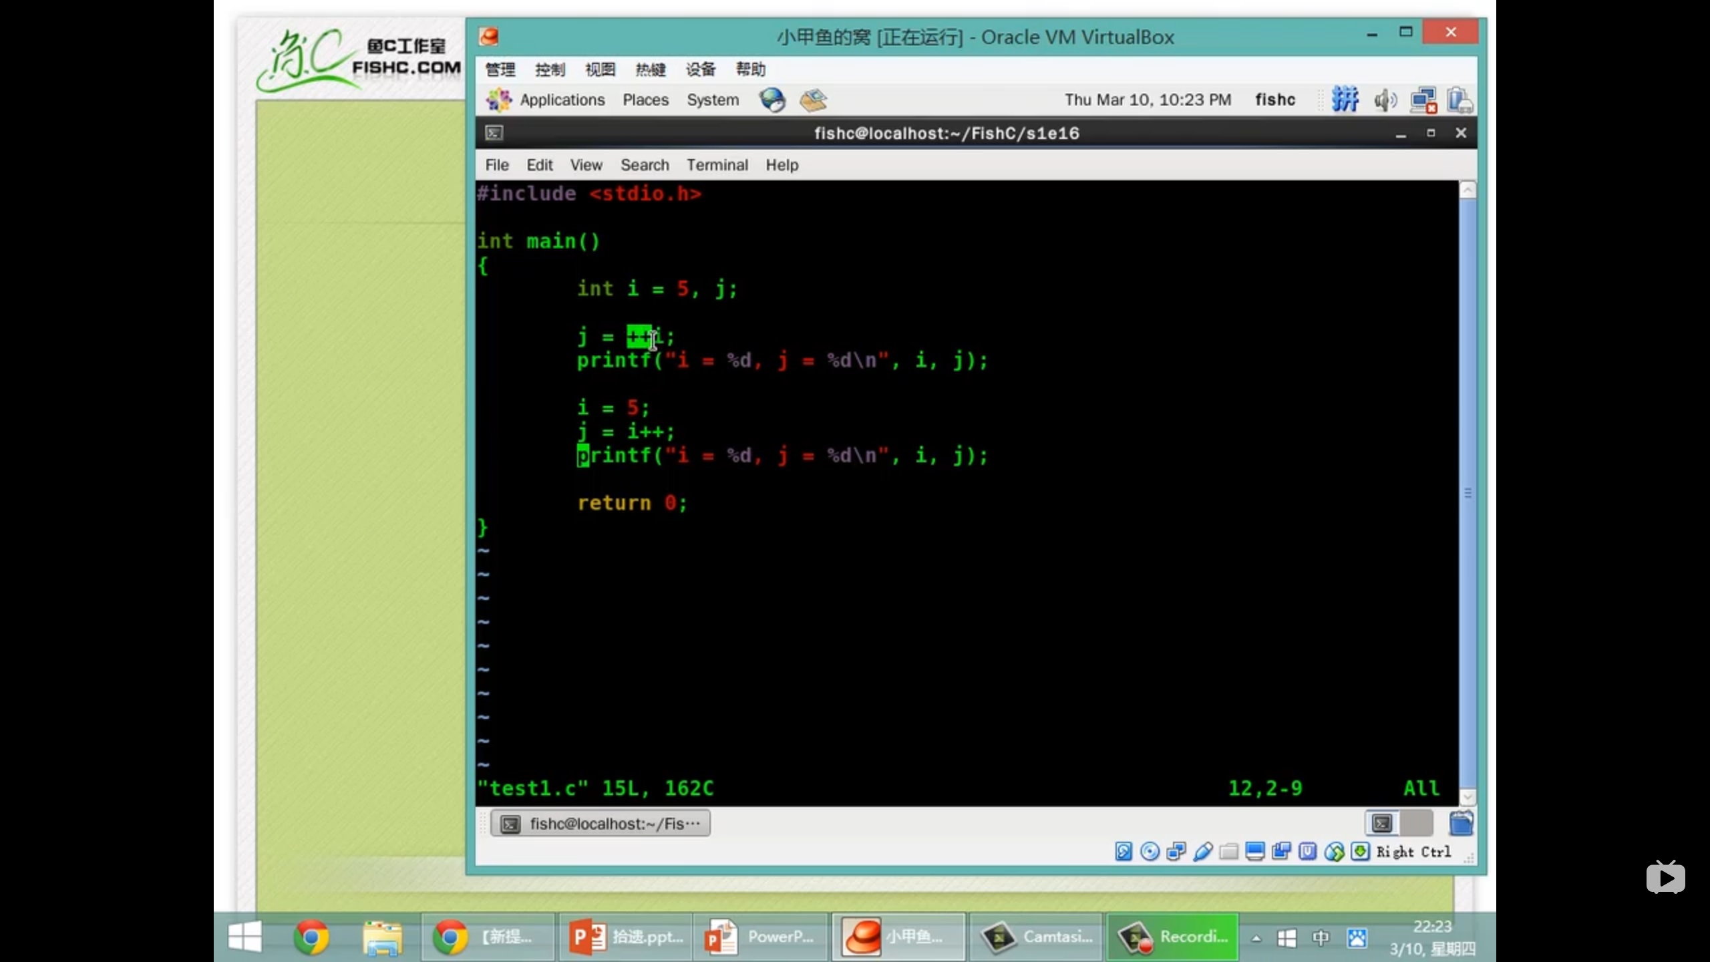Open the terminal File menu
The image size is (1710, 962).
coord(496,165)
